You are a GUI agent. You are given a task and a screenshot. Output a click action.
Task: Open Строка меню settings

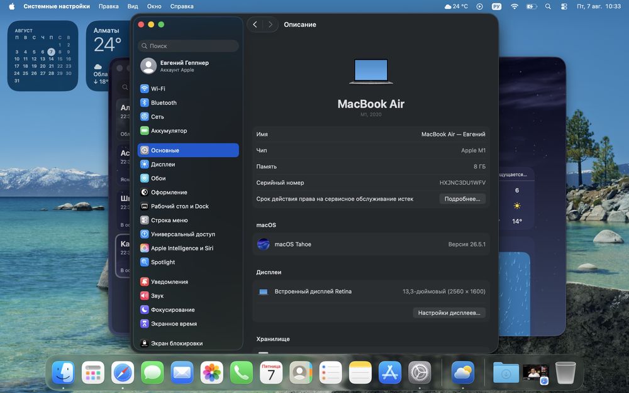pos(188,220)
